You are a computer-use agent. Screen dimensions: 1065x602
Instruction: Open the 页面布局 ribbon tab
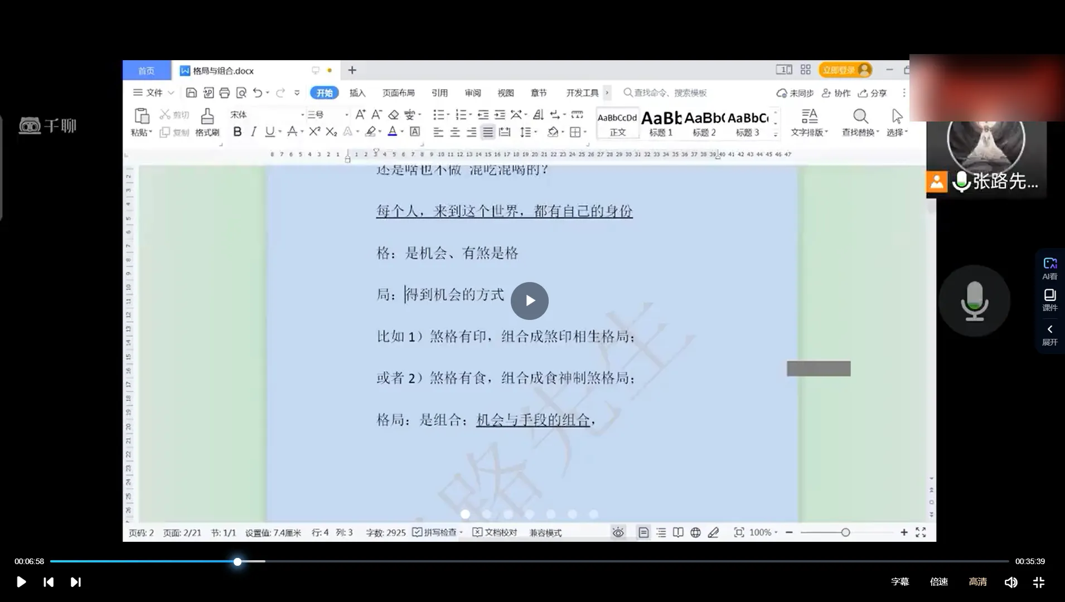pos(398,93)
